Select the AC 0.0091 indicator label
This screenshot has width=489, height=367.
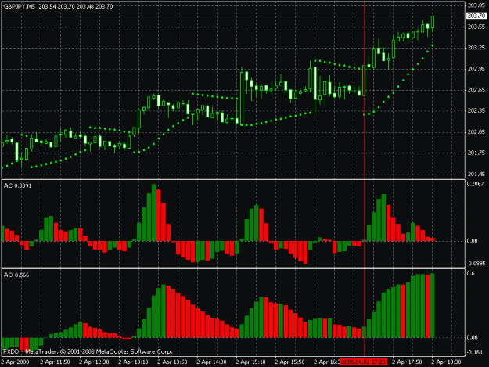[x=17, y=185]
